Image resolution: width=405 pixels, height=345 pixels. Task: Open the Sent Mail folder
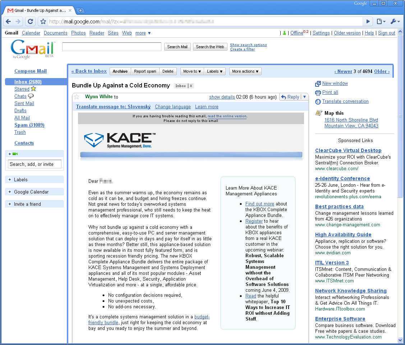(x=24, y=104)
